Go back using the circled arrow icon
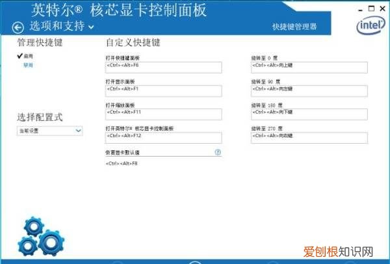 [18, 27]
